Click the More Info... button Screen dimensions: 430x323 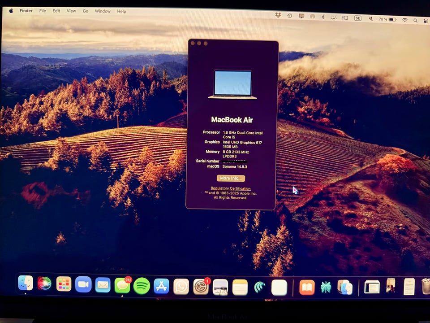point(231,178)
